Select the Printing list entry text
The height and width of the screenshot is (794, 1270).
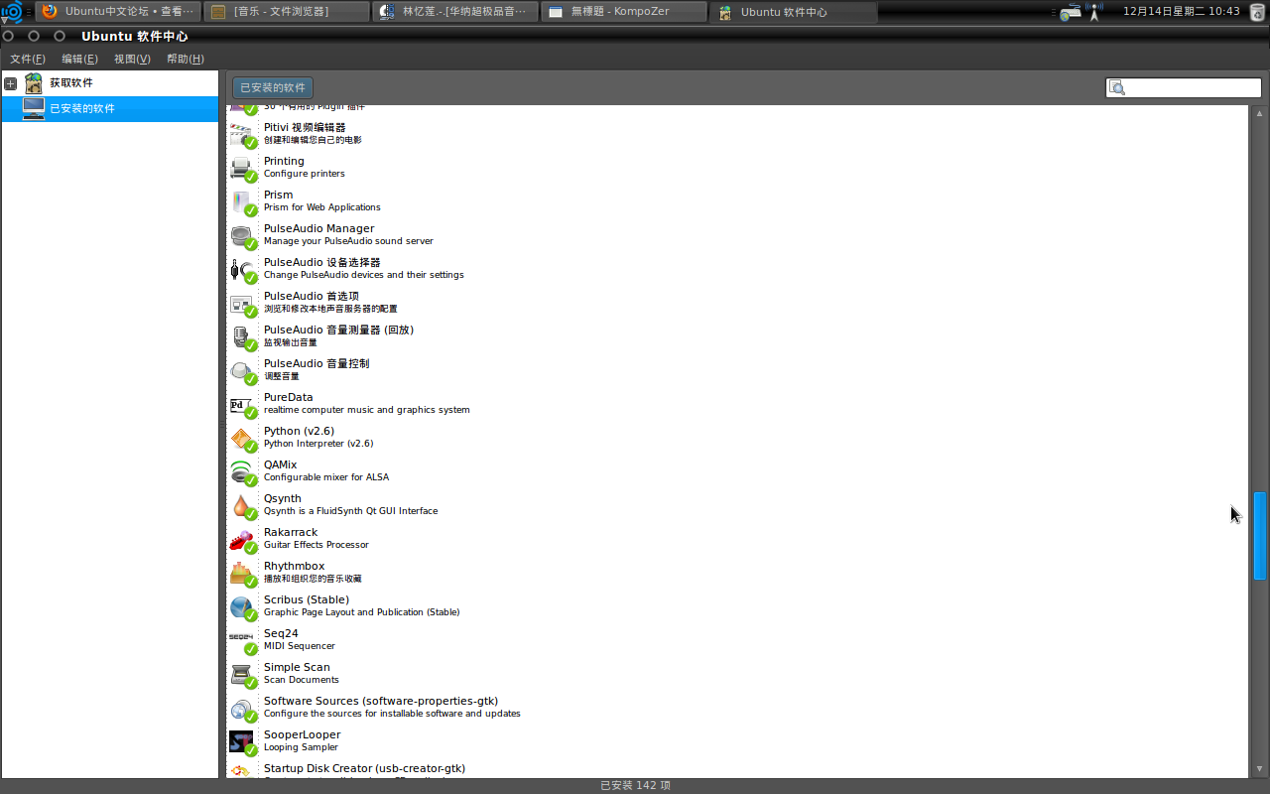pyautogui.click(x=305, y=167)
